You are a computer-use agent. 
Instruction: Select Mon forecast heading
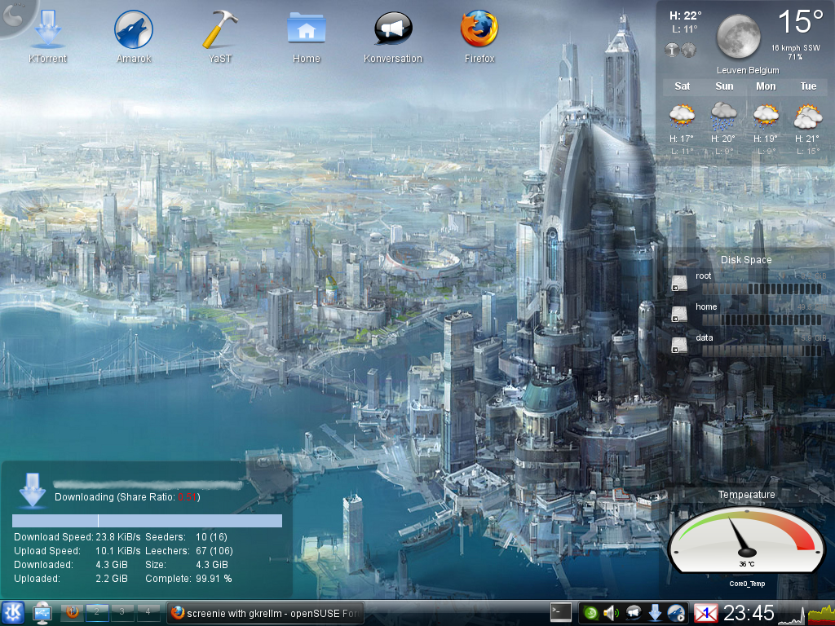click(766, 86)
